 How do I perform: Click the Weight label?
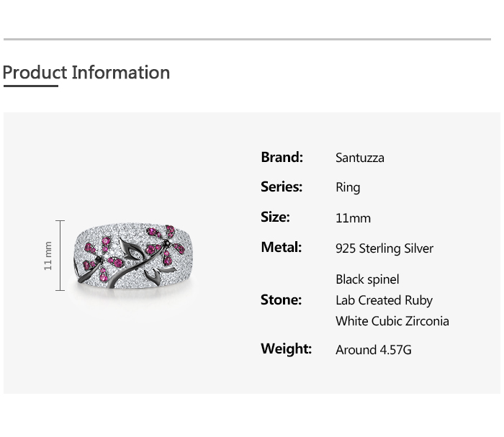point(287,349)
